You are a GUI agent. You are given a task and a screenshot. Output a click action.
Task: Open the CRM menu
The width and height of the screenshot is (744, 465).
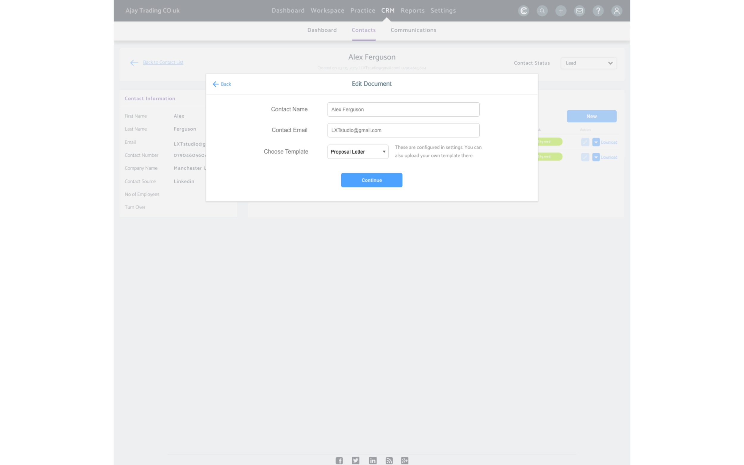coord(388,10)
